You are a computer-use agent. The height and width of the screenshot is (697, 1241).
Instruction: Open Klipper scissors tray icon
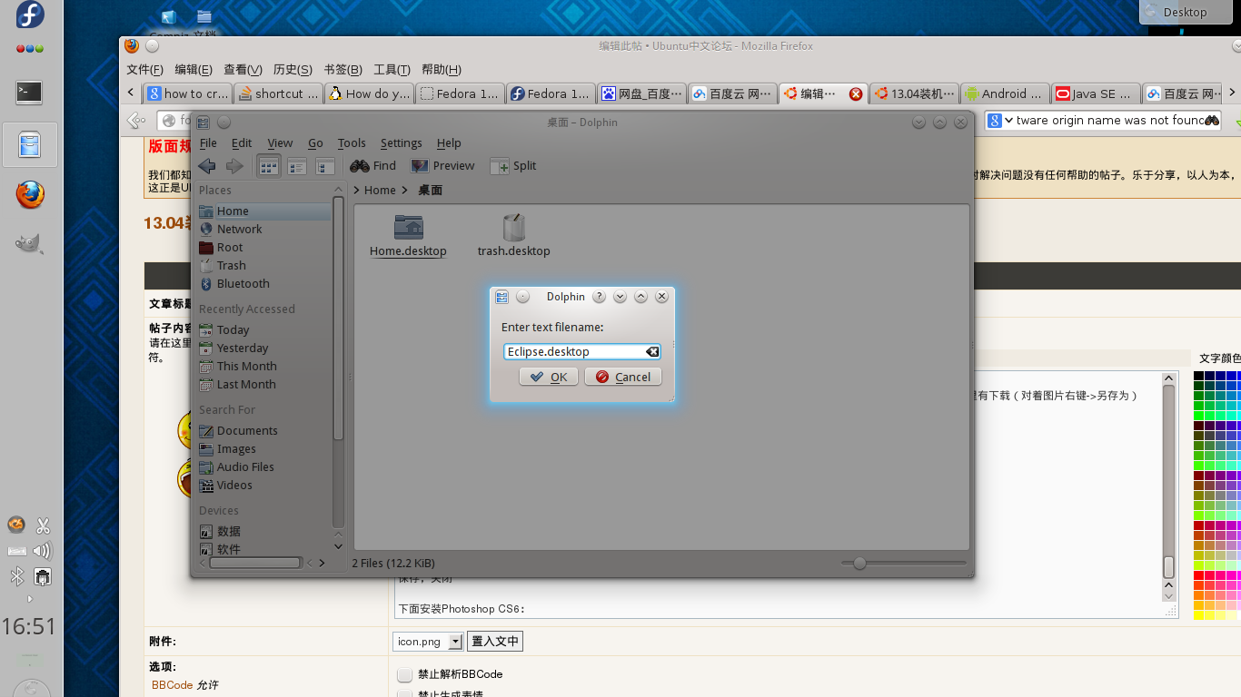pos(42,525)
